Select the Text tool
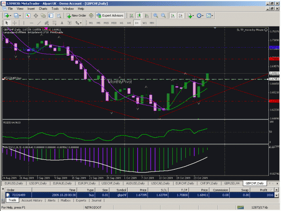This screenshot has height=211, width=281. click(x=62, y=23)
